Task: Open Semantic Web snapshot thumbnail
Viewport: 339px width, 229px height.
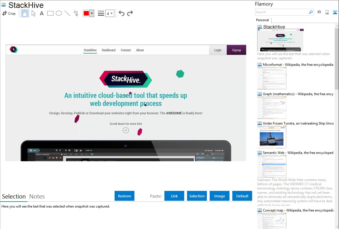Action: (272, 166)
